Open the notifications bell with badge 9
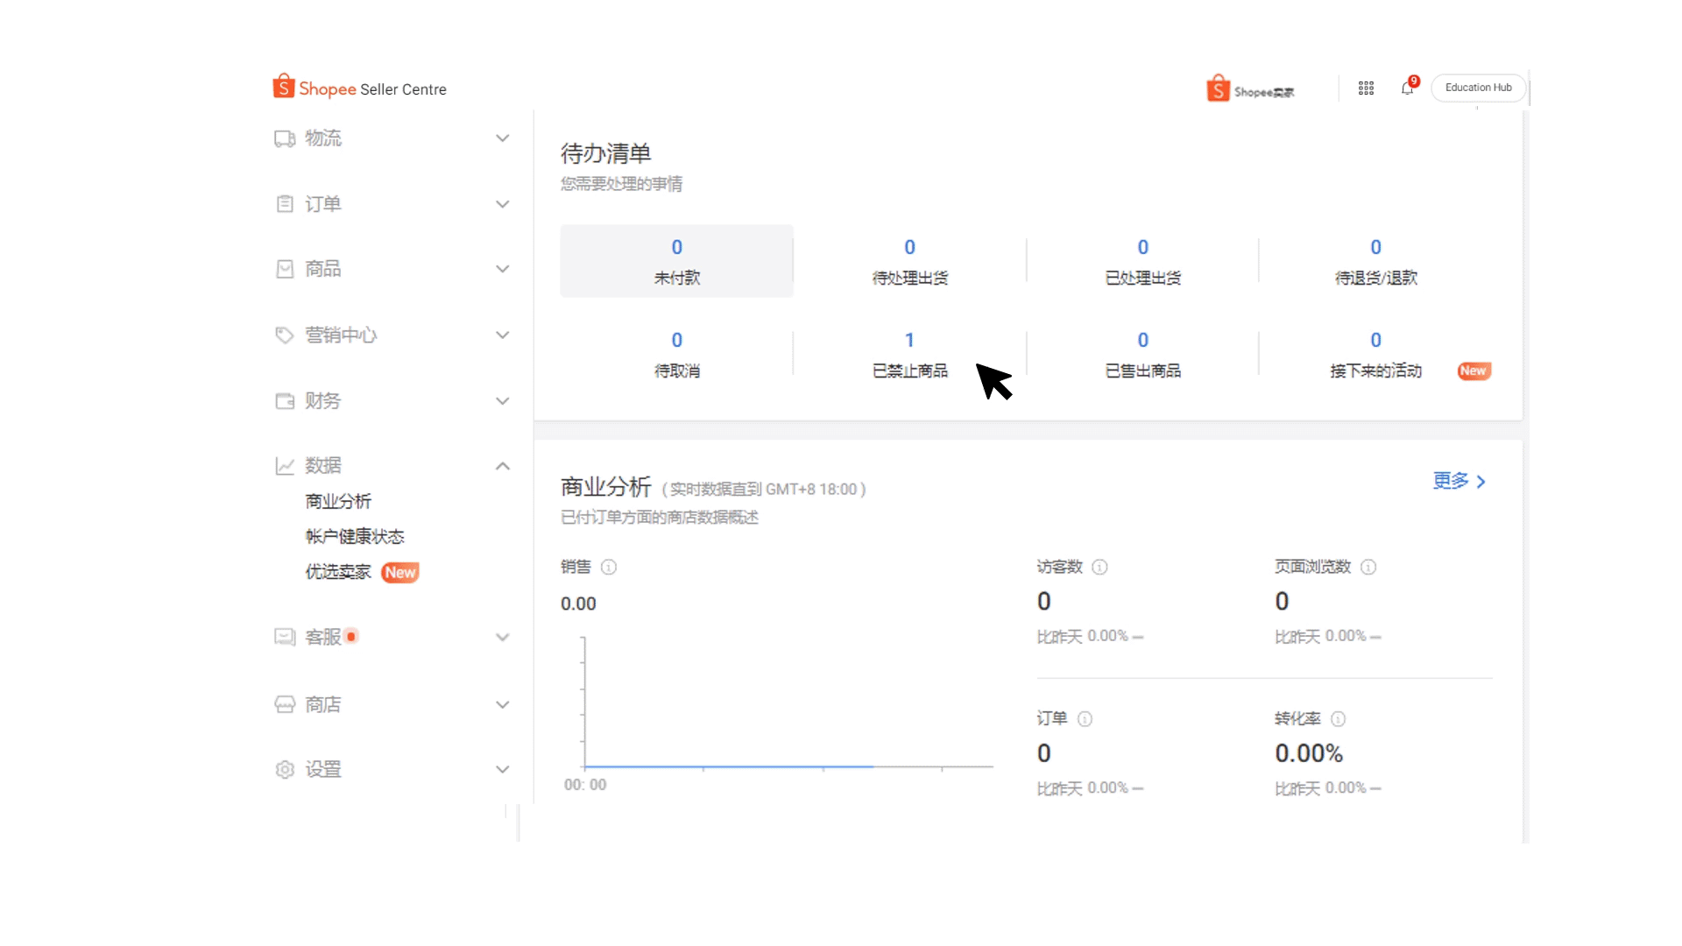The height and width of the screenshot is (946, 1682). coord(1405,88)
